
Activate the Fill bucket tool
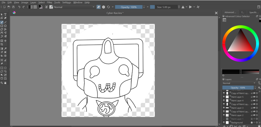click(2, 56)
